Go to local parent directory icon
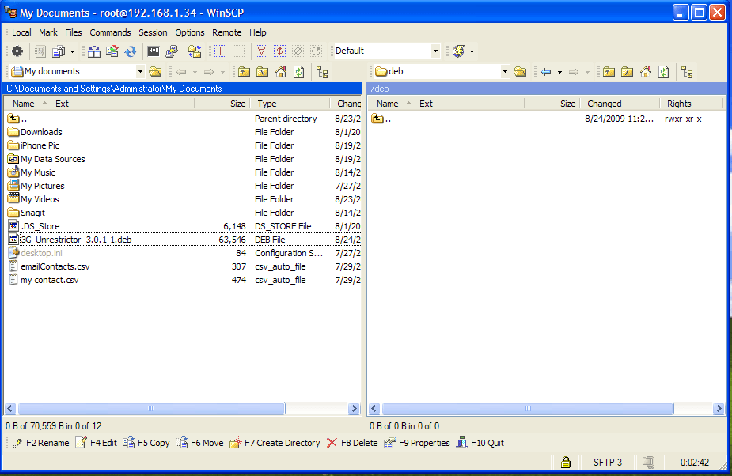This screenshot has width=732, height=476. [244, 72]
